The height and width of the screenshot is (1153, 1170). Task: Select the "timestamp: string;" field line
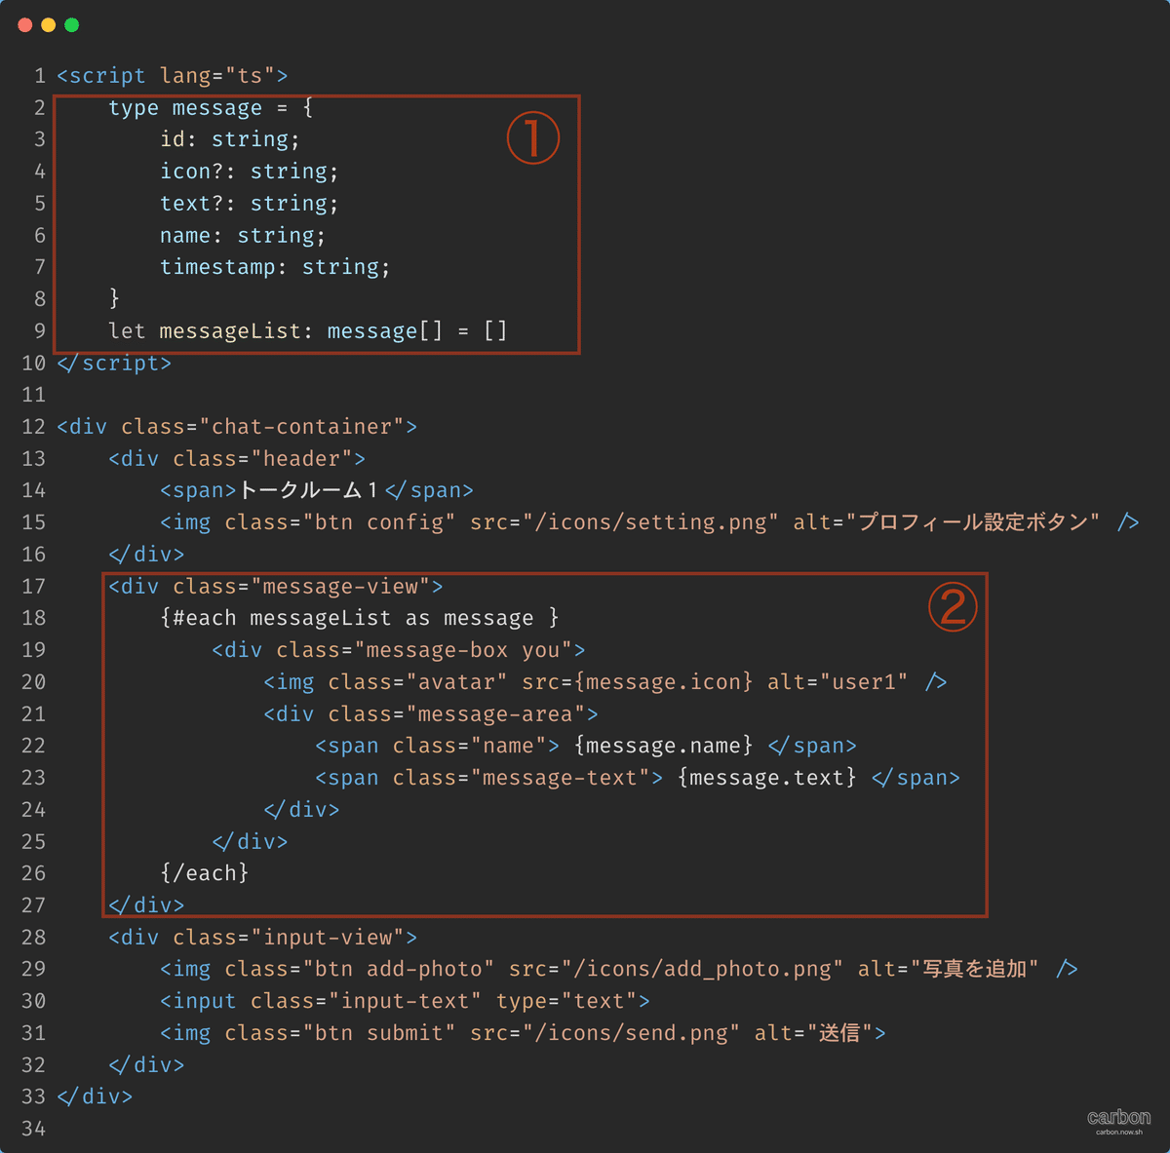pyautogui.click(x=275, y=267)
